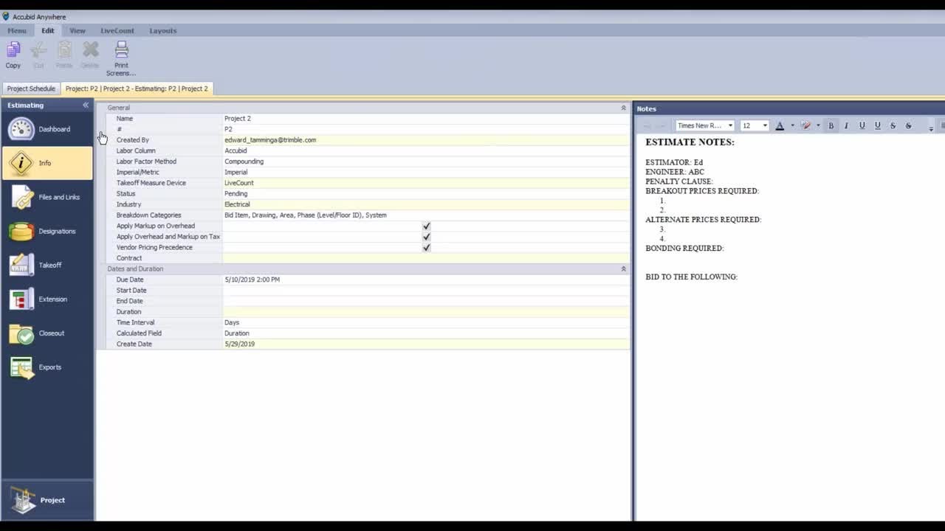Screen dimensions: 945x531
Task: Switch to the Project Schedule tab
Action: point(31,88)
